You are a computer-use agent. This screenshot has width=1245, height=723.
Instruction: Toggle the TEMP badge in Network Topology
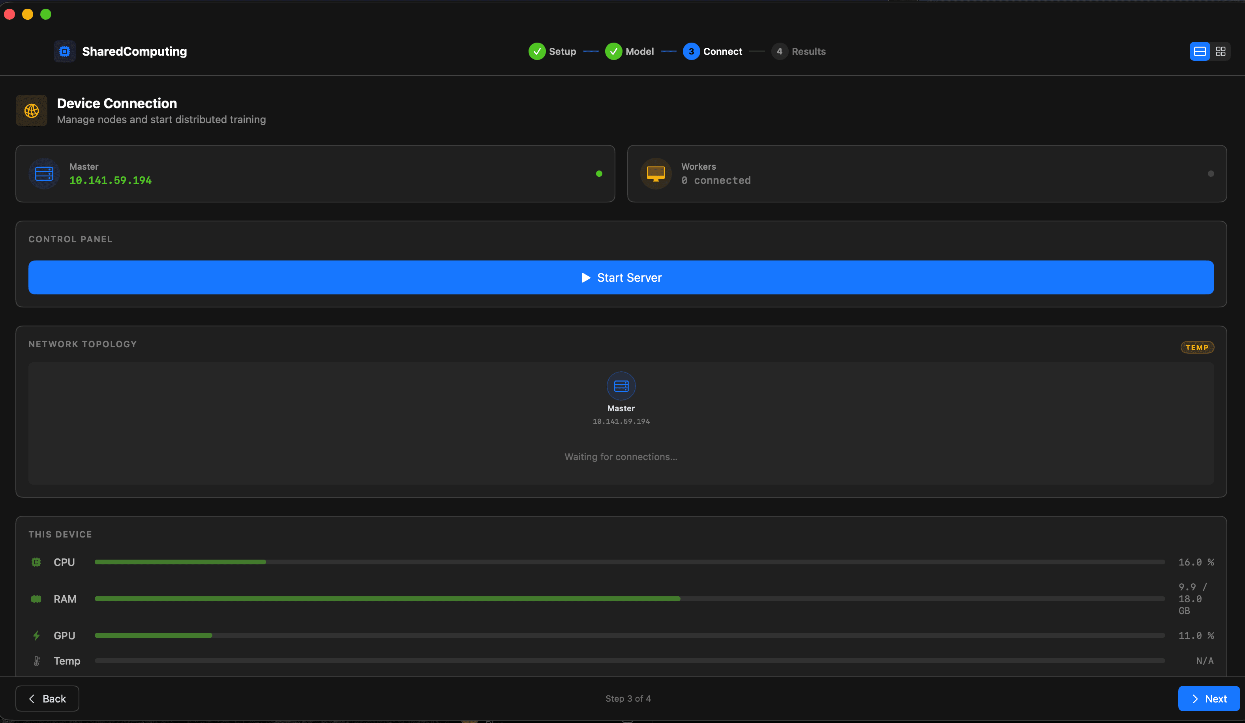(x=1197, y=348)
